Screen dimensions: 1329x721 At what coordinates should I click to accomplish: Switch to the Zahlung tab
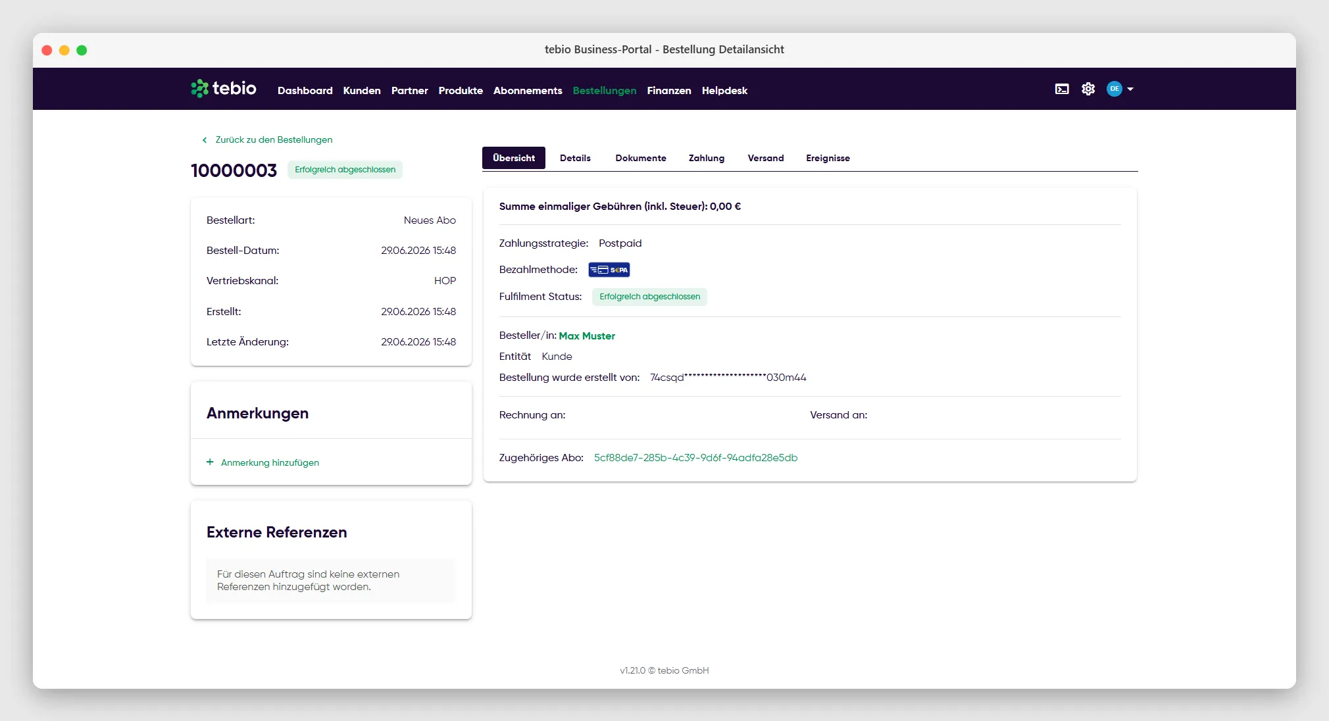pos(707,158)
